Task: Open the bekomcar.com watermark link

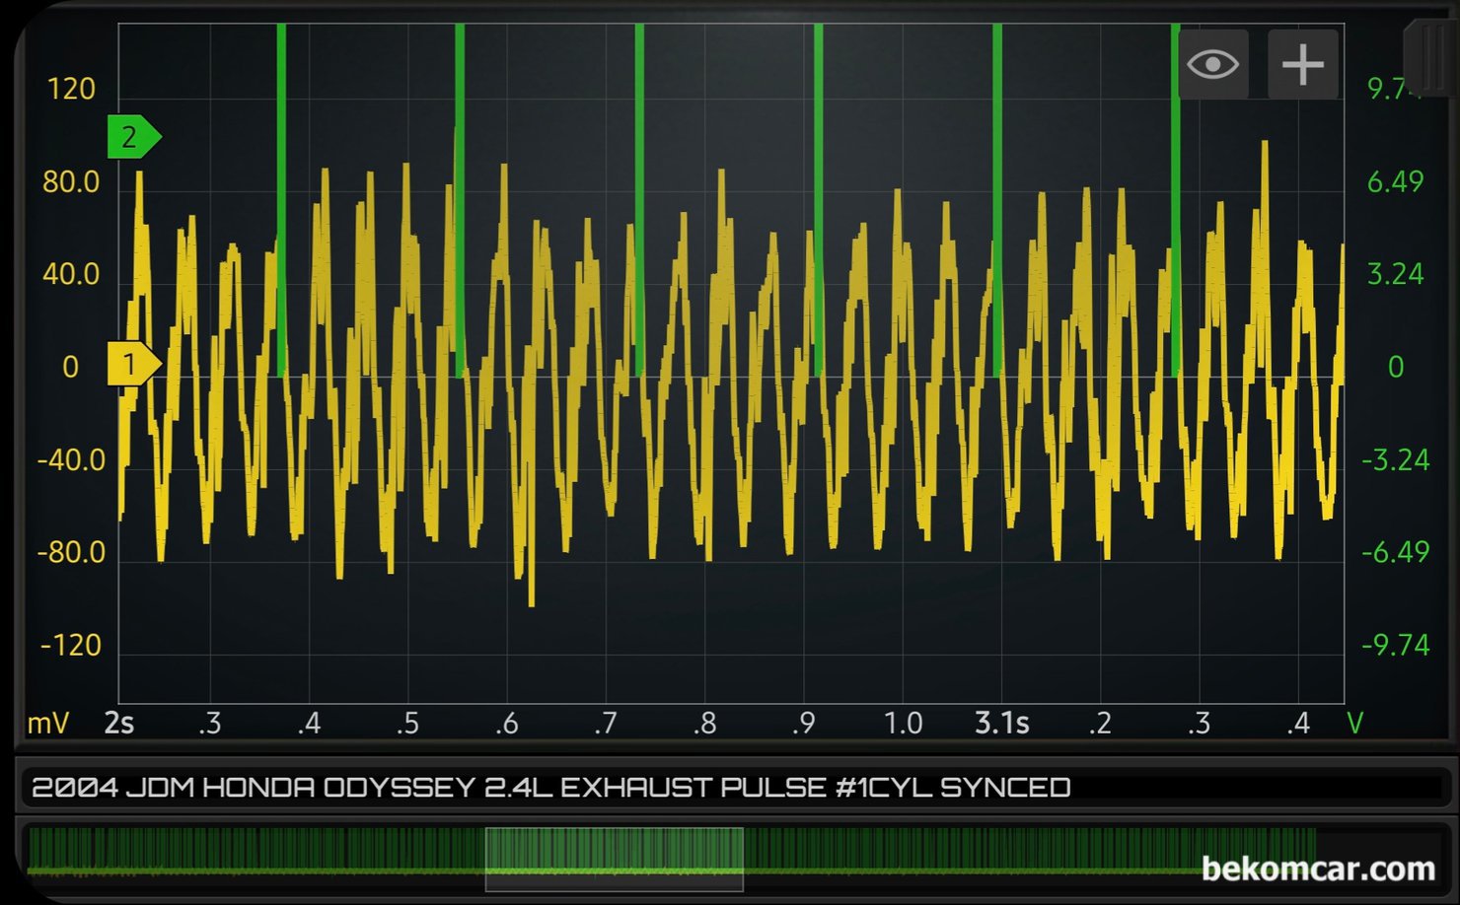Action: [x=1318, y=869]
